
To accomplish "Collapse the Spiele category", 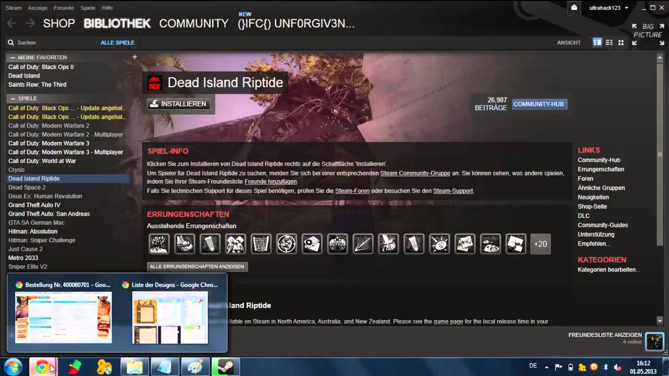I will (13, 98).
